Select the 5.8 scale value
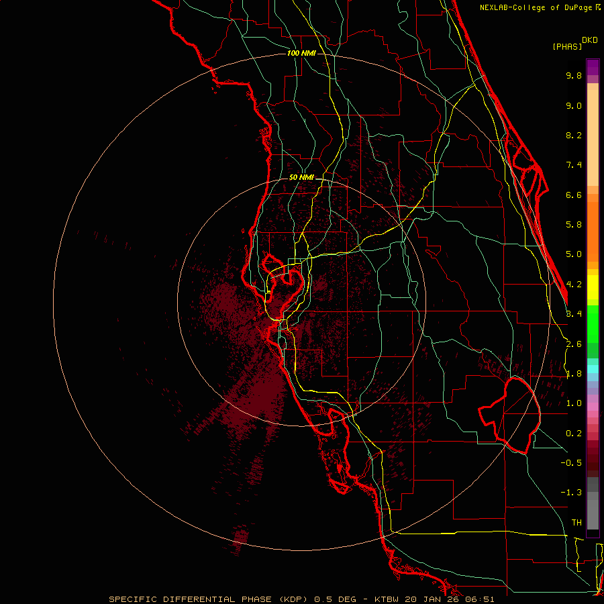The image size is (604, 604). click(574, 225)
